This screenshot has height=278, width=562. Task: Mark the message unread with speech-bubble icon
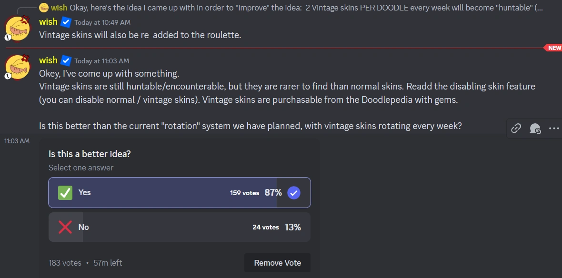[535, 128]
